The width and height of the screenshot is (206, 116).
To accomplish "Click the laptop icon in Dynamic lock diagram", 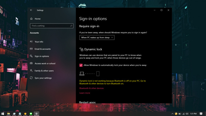I will [82, 74].
